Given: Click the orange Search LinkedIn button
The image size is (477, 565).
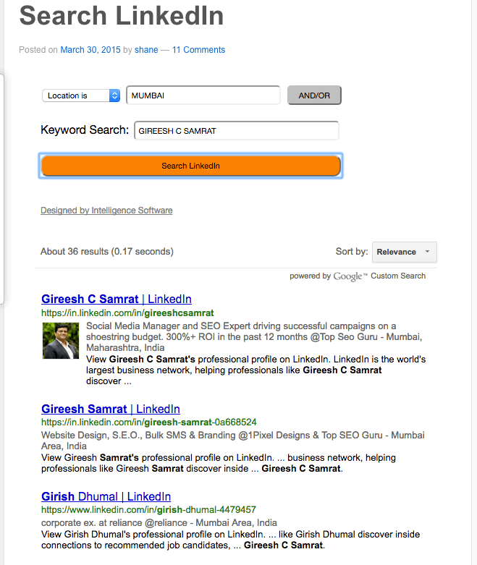Looking at the screenshot, I should 191,166.
